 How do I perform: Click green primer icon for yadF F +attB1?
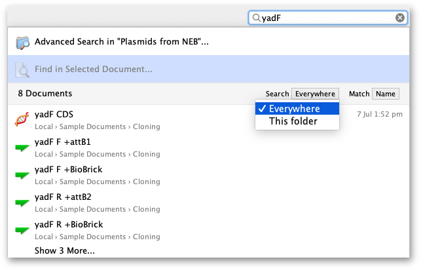coord(22,147)
